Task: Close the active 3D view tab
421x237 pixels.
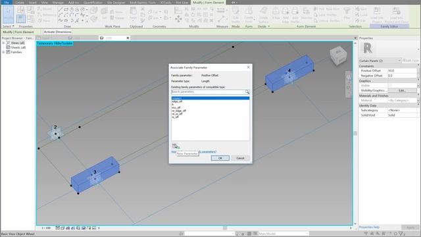Action: (x=128, y=38)
